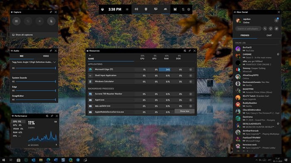End the Shell Input Application process
The width and height of the screenshot is (291, 163).
pyautogui.click(x=190, y=76)
